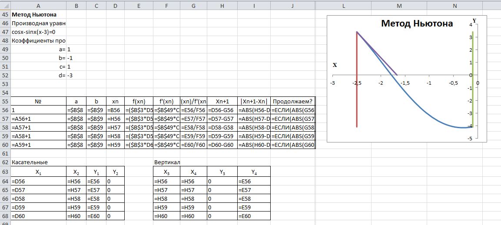Screen dimensions: 501x225
Task: Select the cell containing '=A56+1'
Action: click(38, 119)
